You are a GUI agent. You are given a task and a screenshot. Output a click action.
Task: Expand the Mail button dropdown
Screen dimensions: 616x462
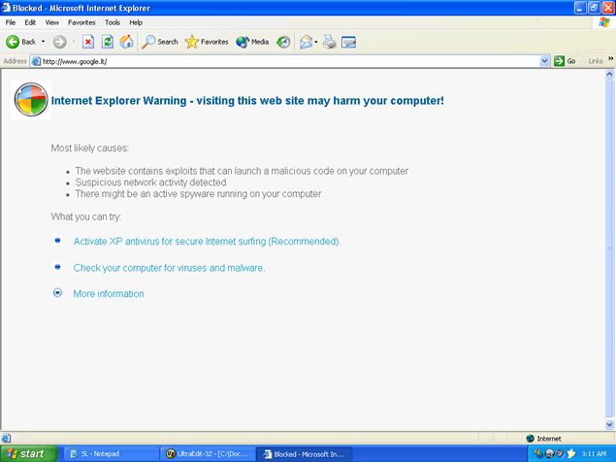point(316,42)
